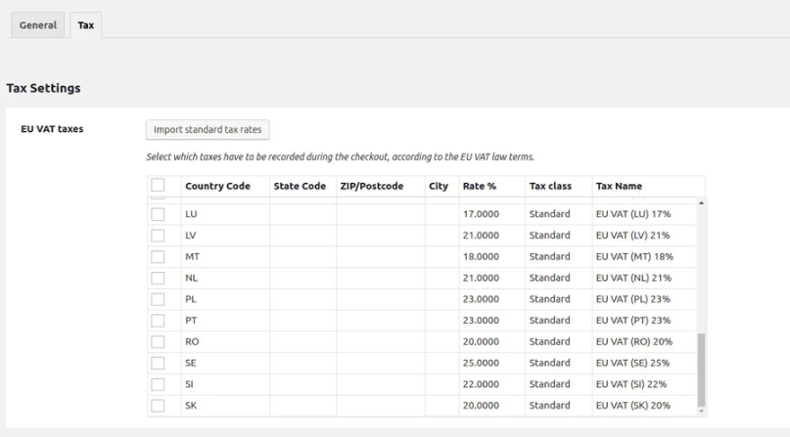Click the EU VAT taxes label
Viewport: 790px width, 437px height.
pos(52,129)
